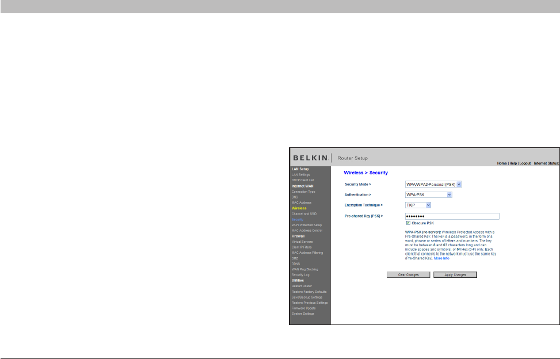This screenshot has width=560, height=359.
Task: Click the Internet Status text in the header
Action: [x=546, y=163]
